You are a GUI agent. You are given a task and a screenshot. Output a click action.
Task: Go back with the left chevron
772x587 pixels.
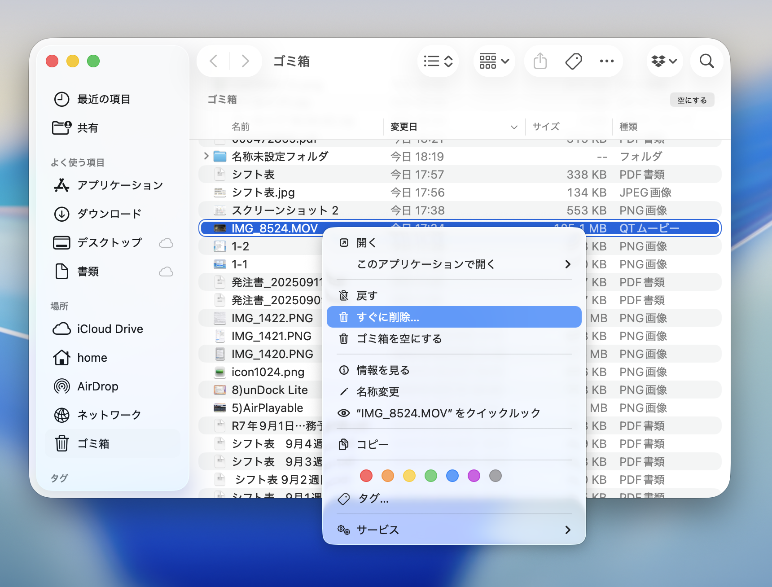(214, 61)
